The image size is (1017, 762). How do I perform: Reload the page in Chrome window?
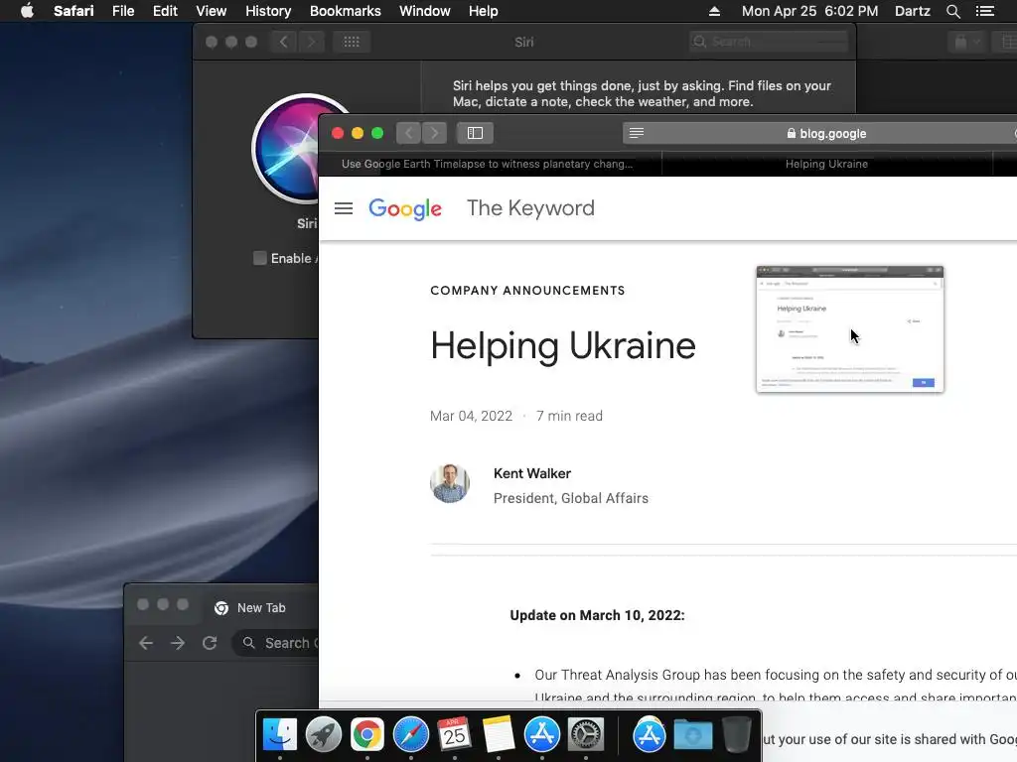[x=209, y=643]
